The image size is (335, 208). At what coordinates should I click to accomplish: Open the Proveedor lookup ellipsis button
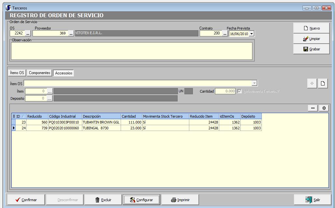click(x=71, y=33)
